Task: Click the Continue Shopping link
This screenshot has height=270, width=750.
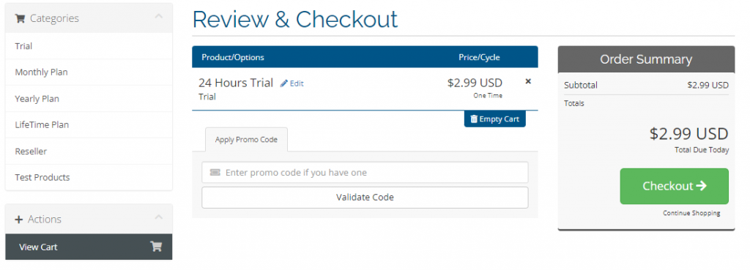Action: (x=691, y=213)
